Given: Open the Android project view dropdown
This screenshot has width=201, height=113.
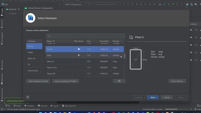Looking at the screenshot, I should [13, 9].
